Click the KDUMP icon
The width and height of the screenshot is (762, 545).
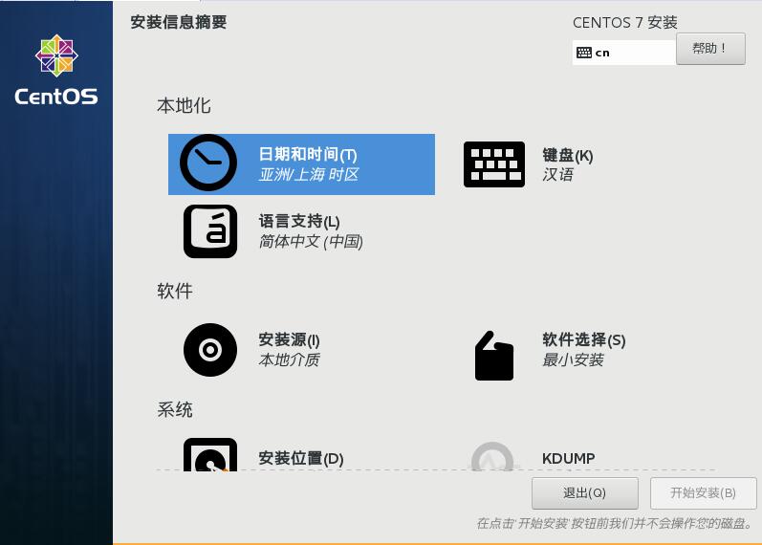pyautogui.click(x=492, y=456)
